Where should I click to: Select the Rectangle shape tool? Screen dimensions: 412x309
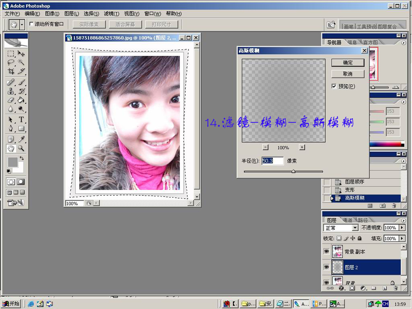click(x=21, y=129)
